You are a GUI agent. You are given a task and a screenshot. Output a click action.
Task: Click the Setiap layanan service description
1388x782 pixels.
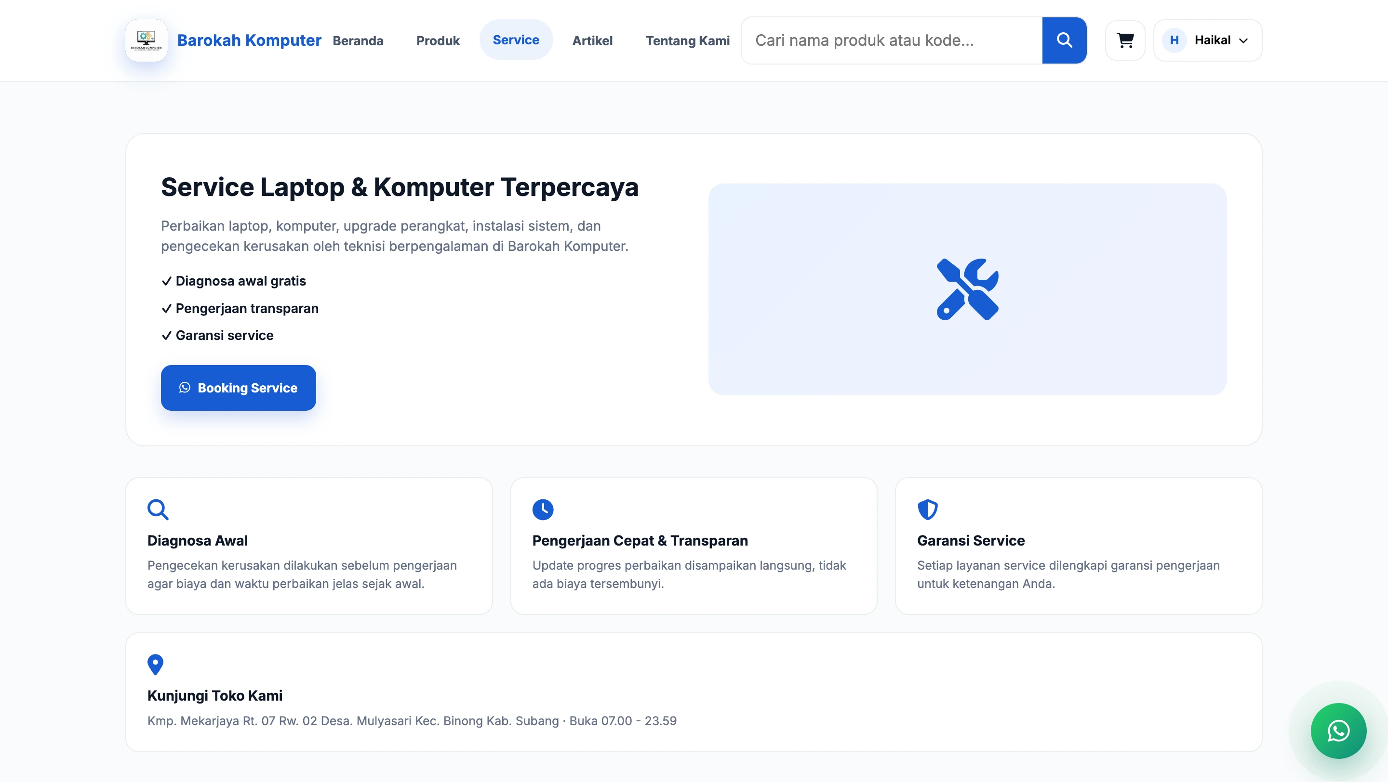(1068, 574)
